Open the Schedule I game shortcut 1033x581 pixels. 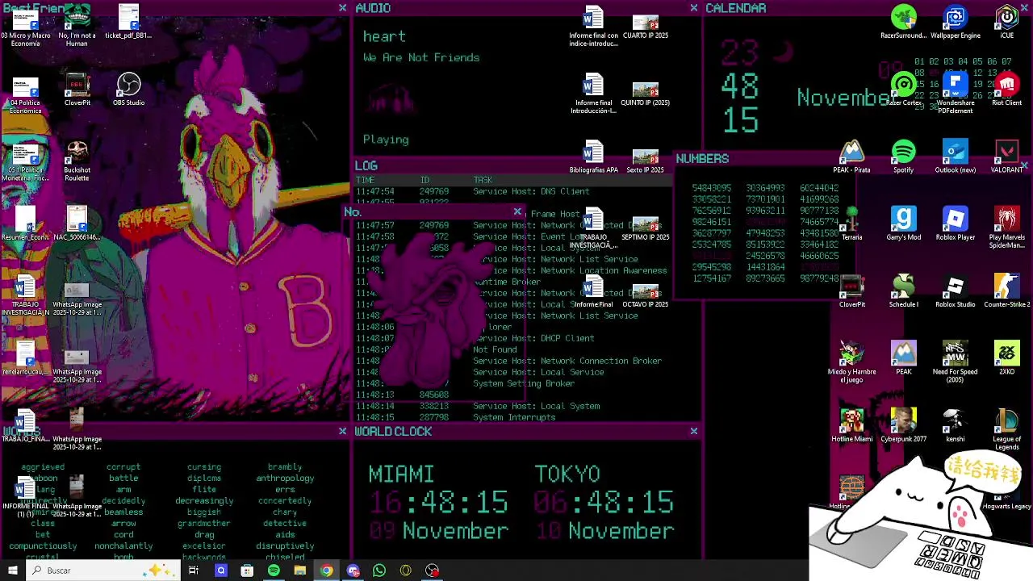903,291
